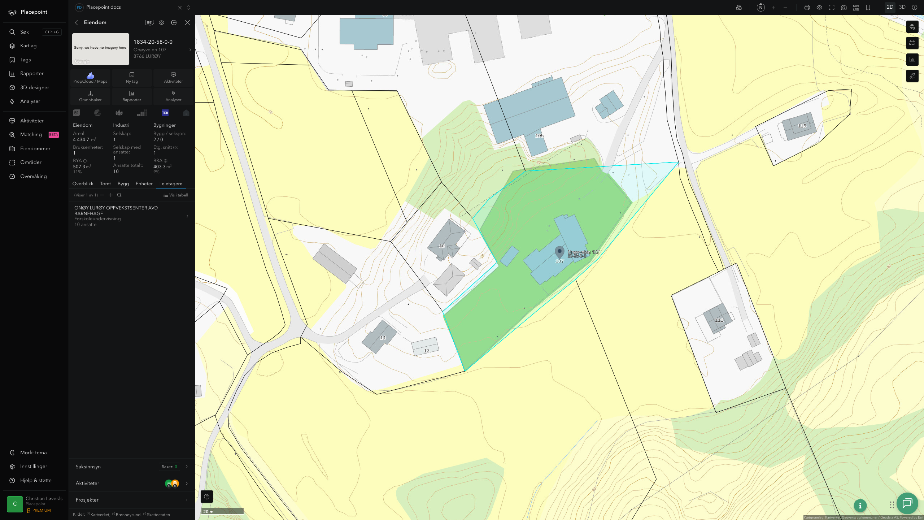This screenshot has height=520, width=924.
Task: Toggle Mørkt tema dark theme
Action: click(x=34, y=452)
